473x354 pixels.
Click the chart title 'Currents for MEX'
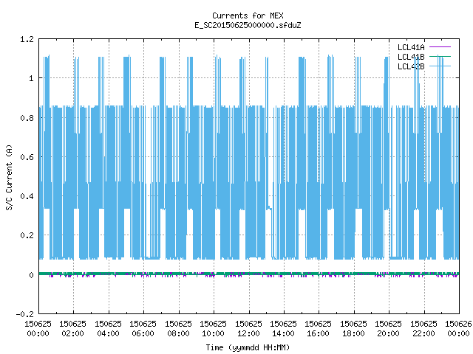(x=248, y=15)
